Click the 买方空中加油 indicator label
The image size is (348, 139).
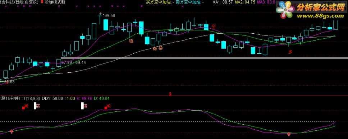pyautogui.click(x=158, y=2)
